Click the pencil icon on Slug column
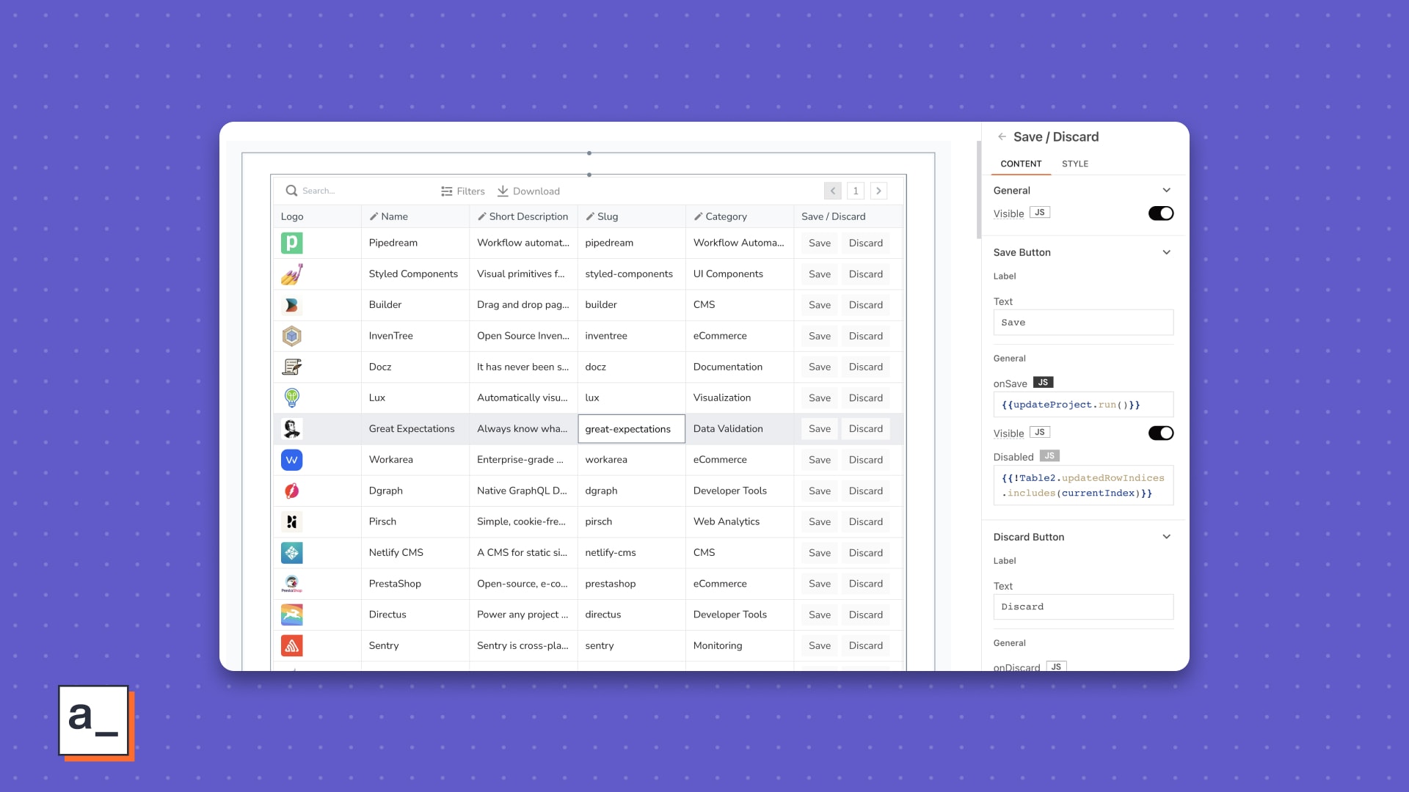 [590, 216]
